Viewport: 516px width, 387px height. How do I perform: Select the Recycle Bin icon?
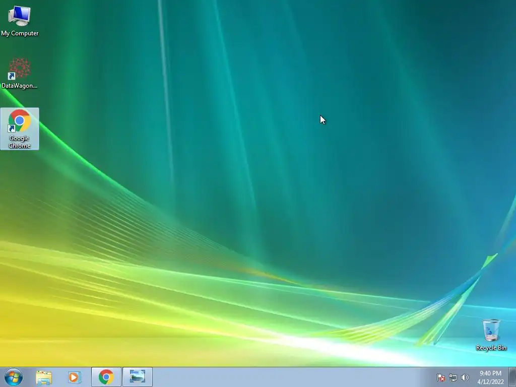point(491,335)
